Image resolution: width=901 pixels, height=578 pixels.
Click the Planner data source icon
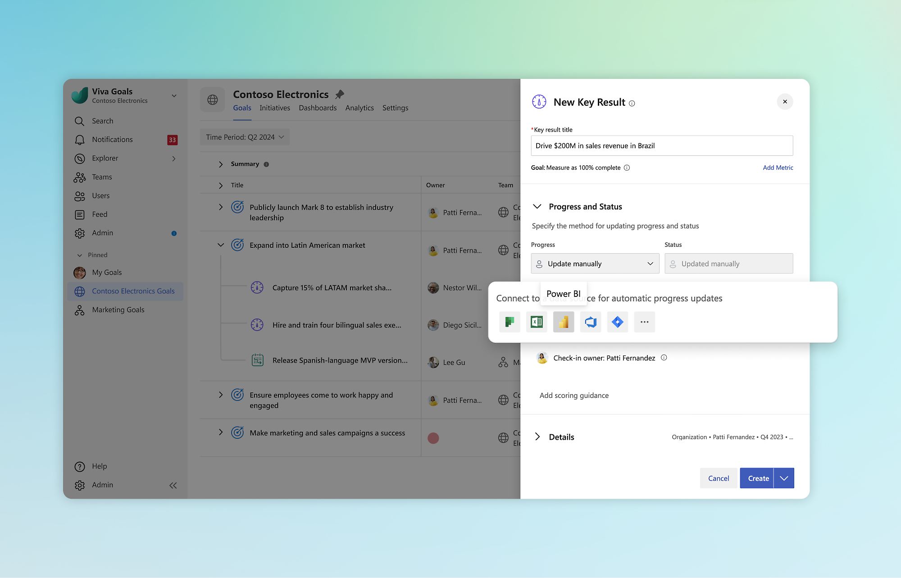510,322
